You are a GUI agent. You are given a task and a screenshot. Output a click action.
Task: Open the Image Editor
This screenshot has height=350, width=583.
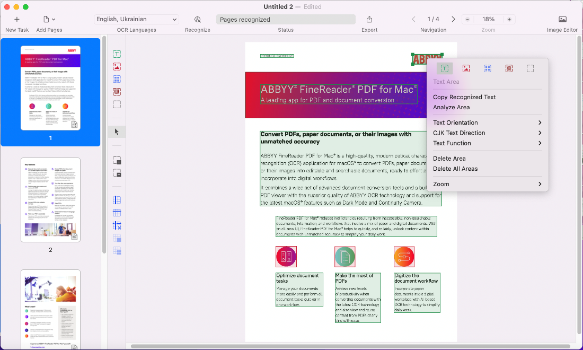coord(562,19)
